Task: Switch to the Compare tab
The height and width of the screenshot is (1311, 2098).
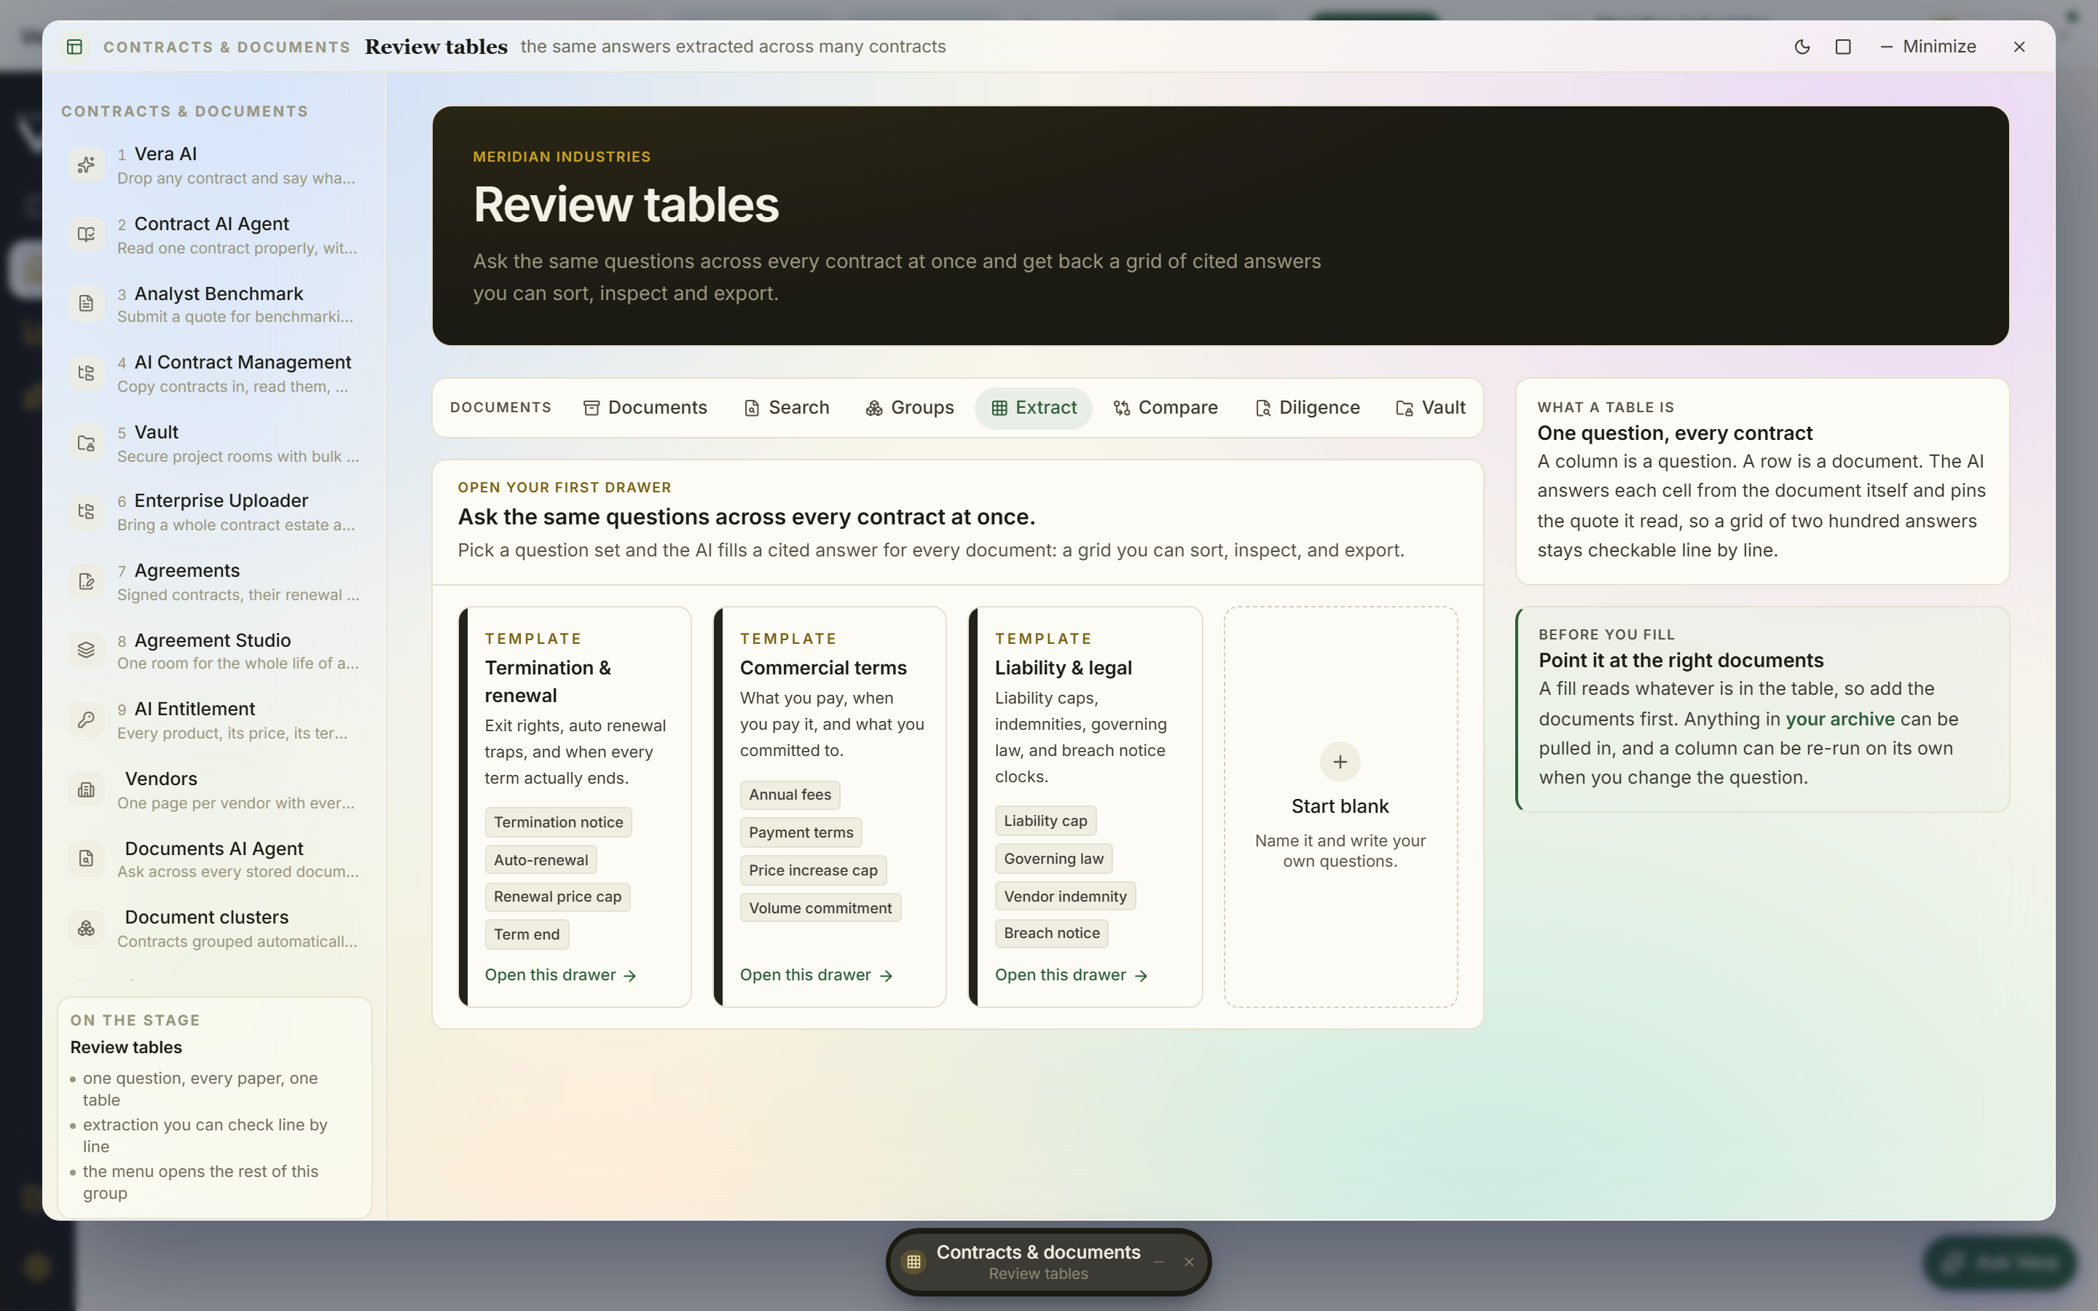Action: (1165, 408)
